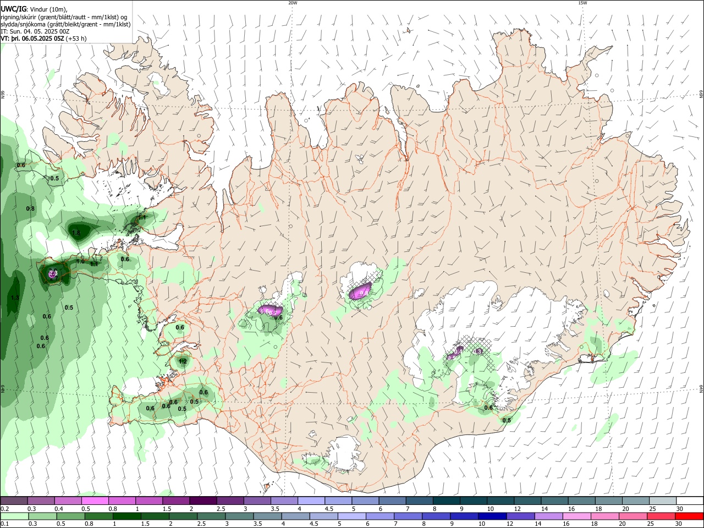Select upper legend swatch between 4 and 4.5

pyautogui.click(x=311, y=501)
